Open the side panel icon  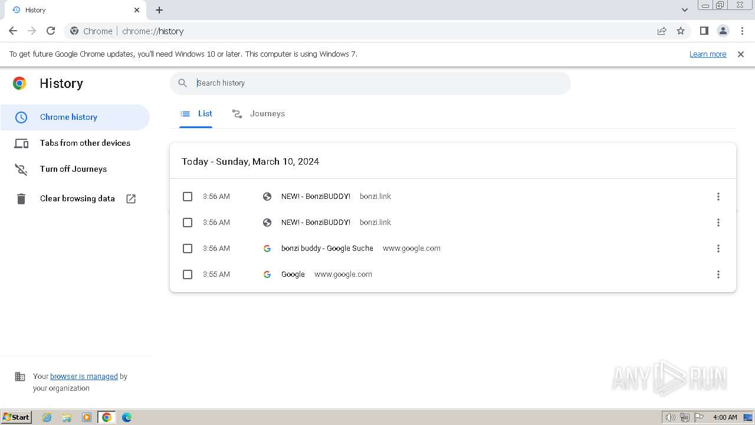[x=704, y=31]
